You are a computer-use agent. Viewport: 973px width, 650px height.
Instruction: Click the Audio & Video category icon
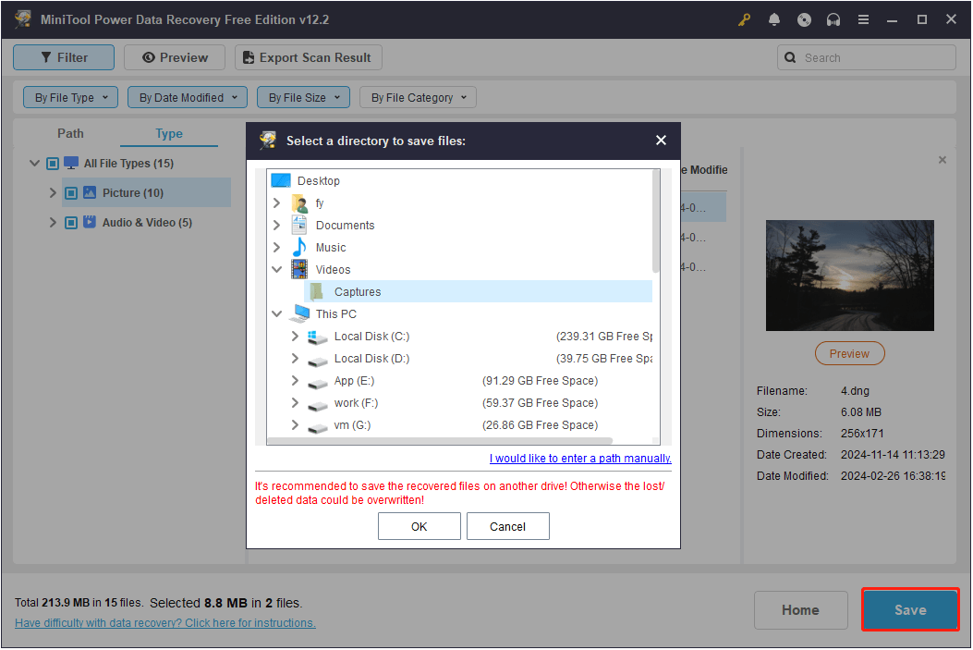click(x=90, y=222)
